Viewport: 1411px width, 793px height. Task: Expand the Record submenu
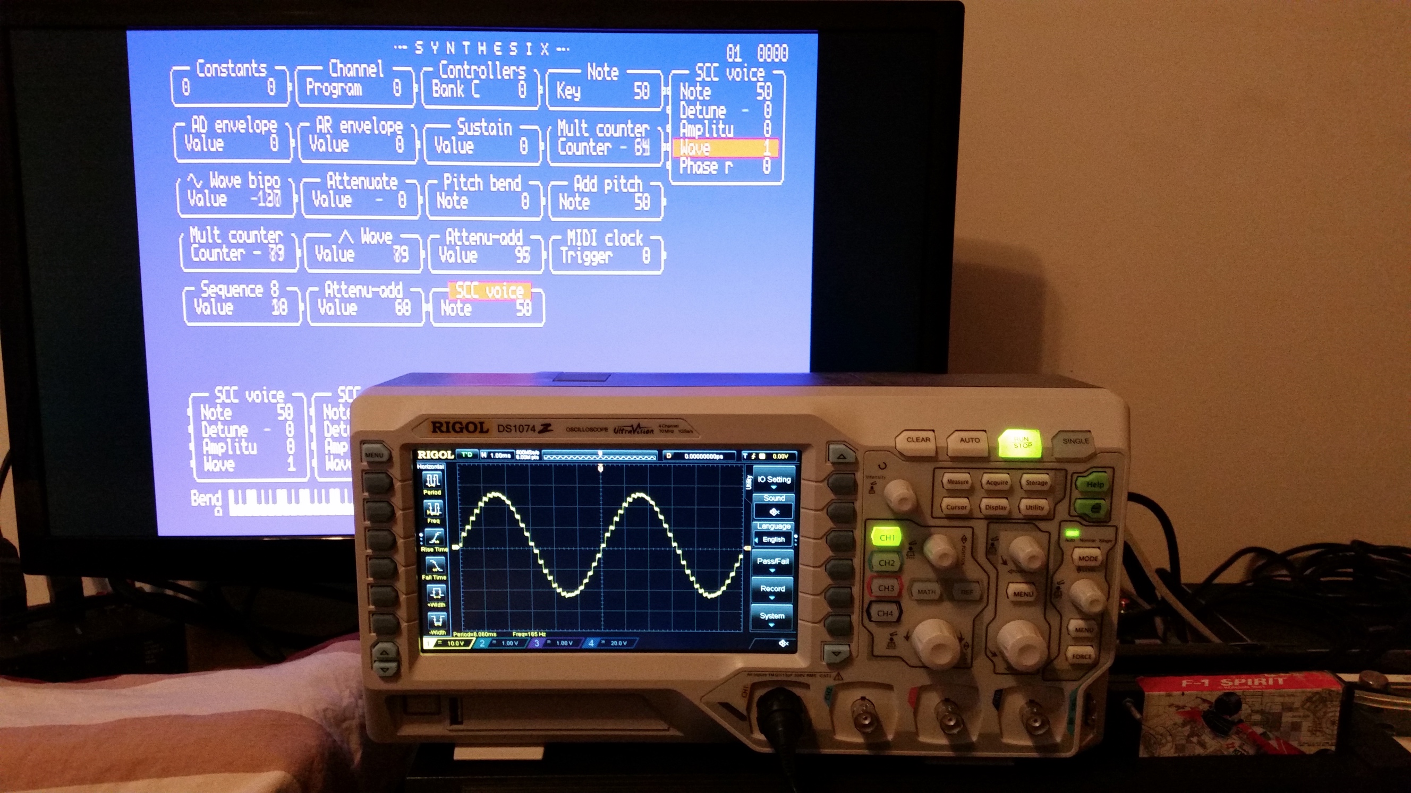pyautogui.click(x=772, y=591)
